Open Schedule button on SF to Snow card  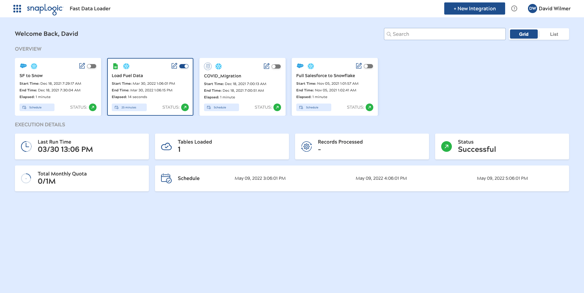[x=37, y=107]
